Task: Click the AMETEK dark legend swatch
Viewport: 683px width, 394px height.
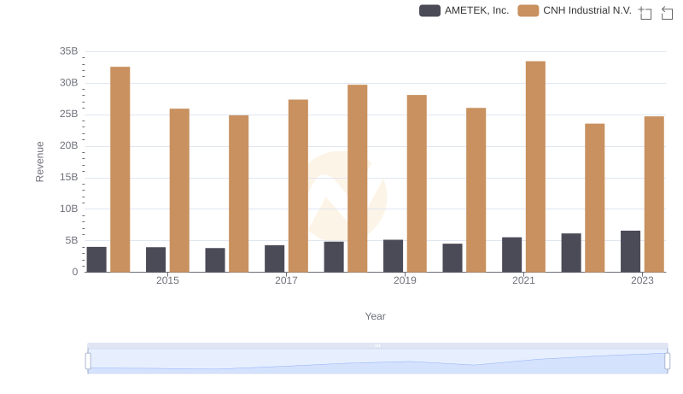Action: pos(429,10)
